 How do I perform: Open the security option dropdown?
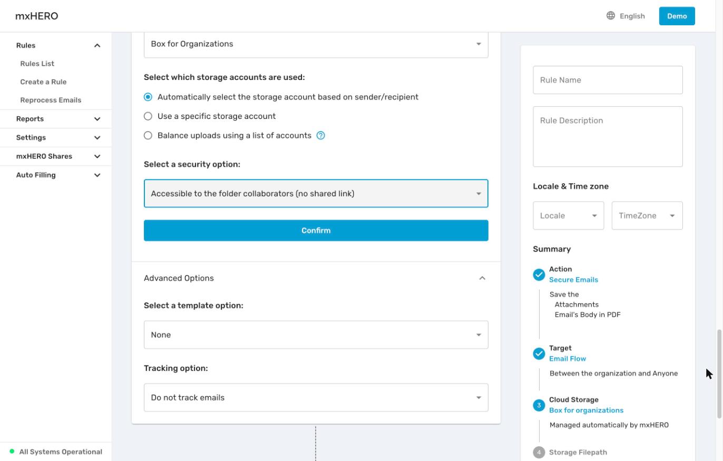point(316,193)
